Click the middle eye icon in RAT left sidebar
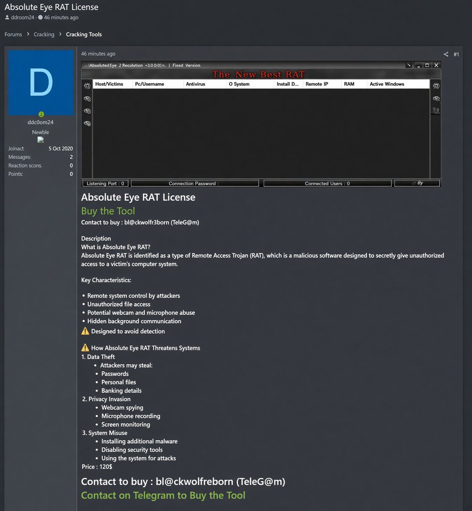This screenshot has height=511, width=472. [87, 111]
